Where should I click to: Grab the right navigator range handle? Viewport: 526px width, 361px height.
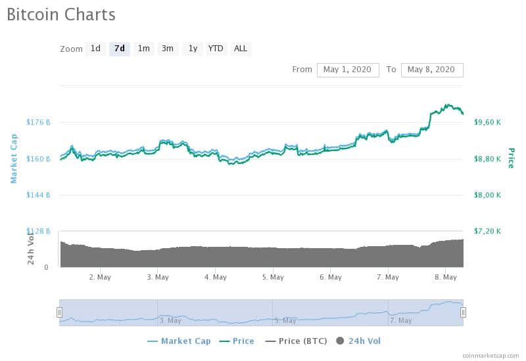[x=463, y=312]
